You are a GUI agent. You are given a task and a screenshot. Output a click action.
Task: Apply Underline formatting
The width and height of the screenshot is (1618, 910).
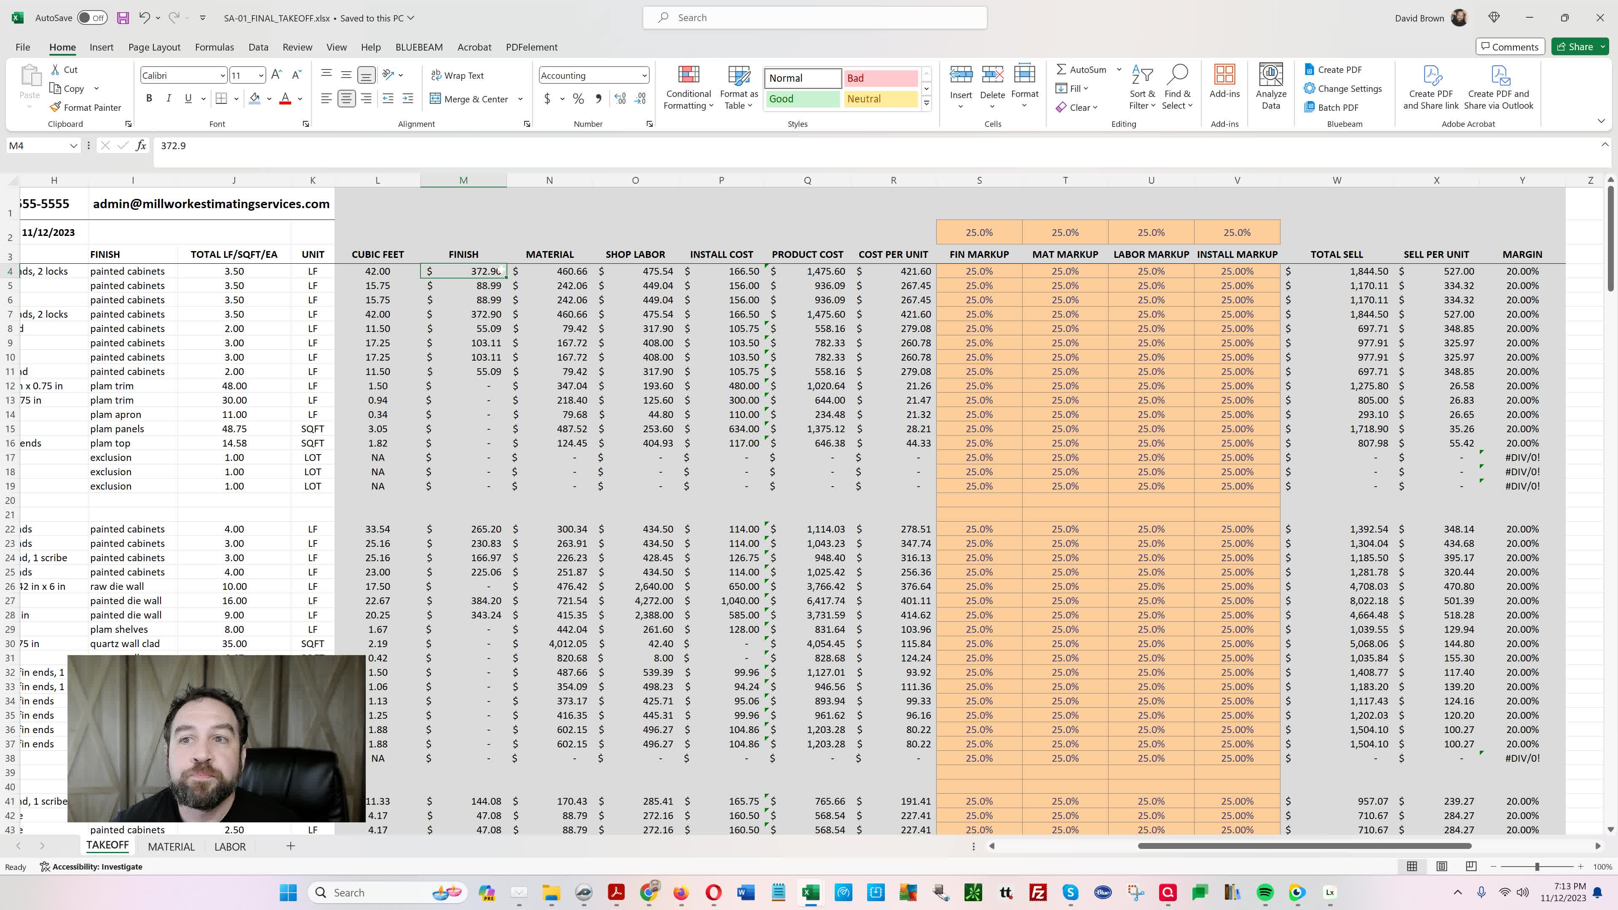point(188,99)
